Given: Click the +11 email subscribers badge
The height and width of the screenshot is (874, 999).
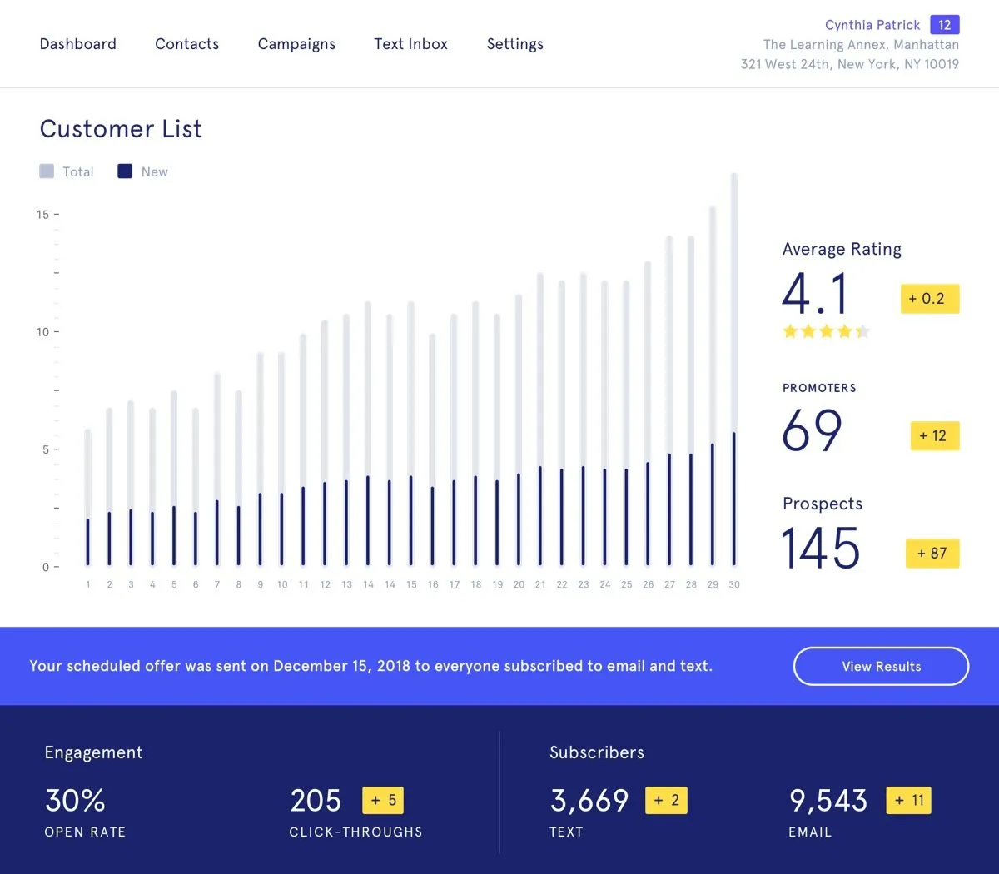Looking at the screenshot, I should (908, 801).
